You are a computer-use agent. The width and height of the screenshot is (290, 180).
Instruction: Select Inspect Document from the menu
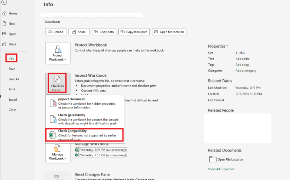point(85,103)
